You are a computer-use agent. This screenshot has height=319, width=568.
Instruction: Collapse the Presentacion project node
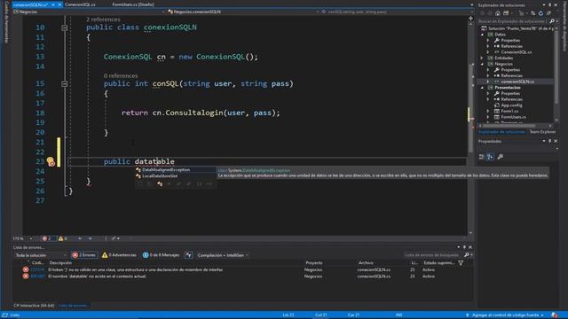tap(482, 88)
